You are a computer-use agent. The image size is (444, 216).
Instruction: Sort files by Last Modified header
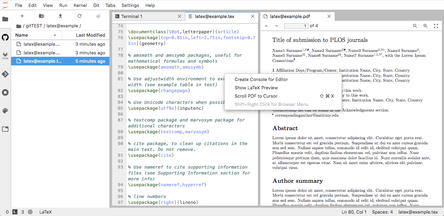[86, 35]
